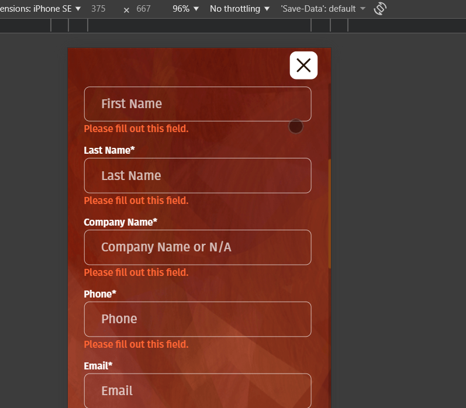The height and width of the screenshot is (408, 466).
Task: Click the error message under Last Name field
Action: (136, 200)
